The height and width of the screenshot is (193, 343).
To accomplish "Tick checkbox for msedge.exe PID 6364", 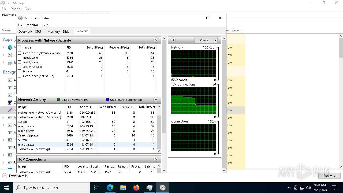I will (x=20, y=58).
